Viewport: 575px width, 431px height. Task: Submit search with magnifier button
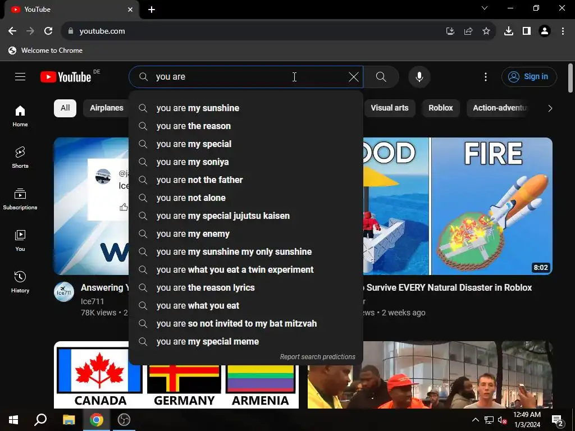[x=381, y=77]
